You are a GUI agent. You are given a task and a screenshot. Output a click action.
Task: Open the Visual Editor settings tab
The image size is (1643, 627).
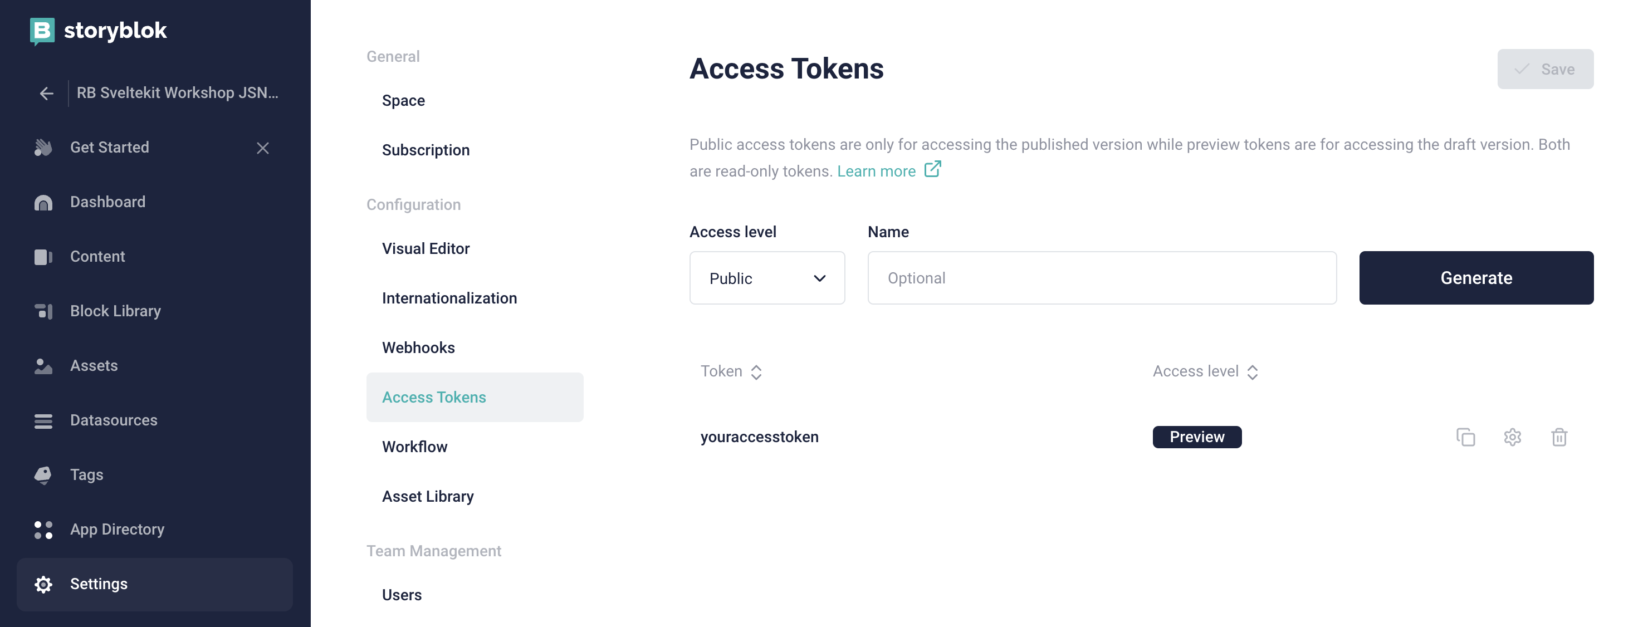426,248
